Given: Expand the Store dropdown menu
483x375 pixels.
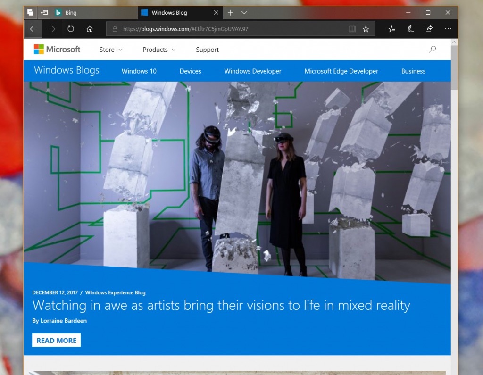Looking at the screenshot, I should pyautogui.click(x=110, y=50).
